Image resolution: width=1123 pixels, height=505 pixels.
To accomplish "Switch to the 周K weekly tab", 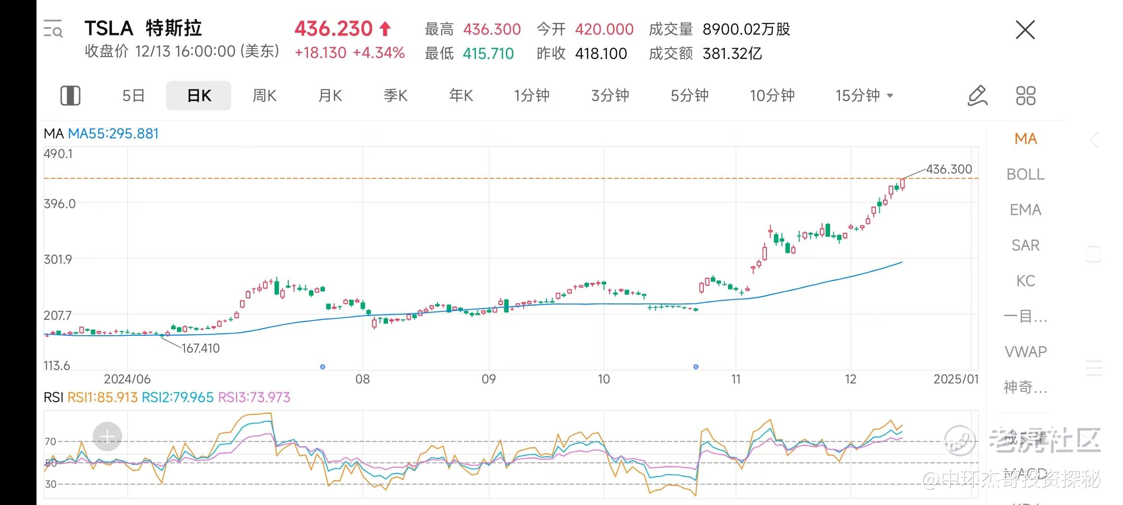I will coord(264,95).
